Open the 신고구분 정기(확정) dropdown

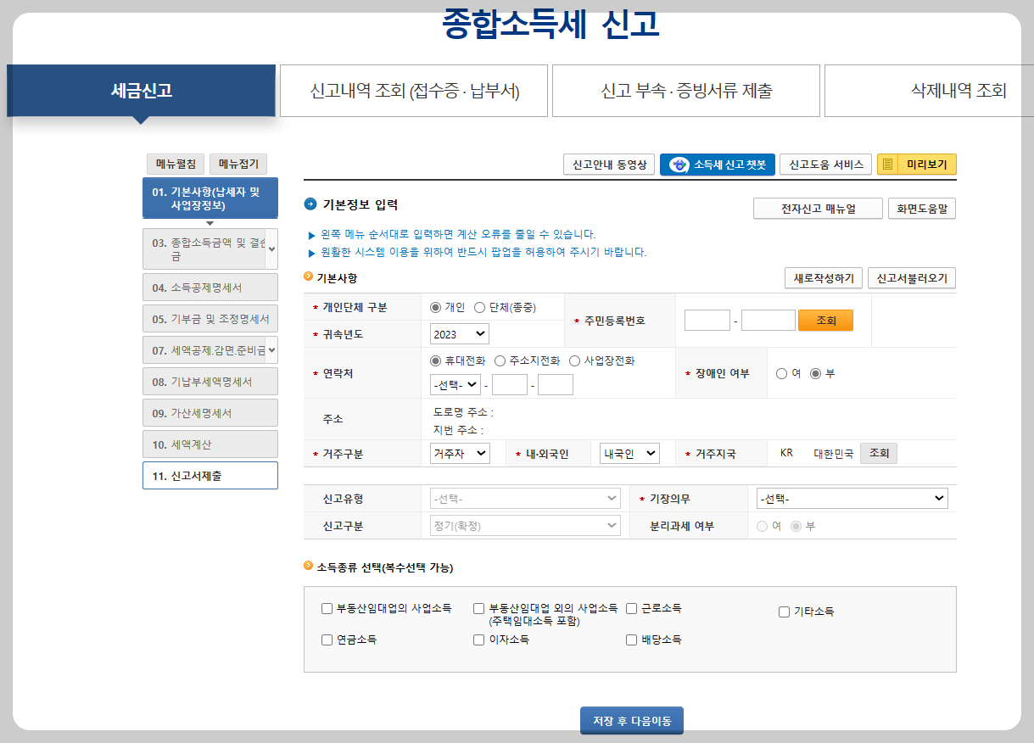click(x=525, y=526)
